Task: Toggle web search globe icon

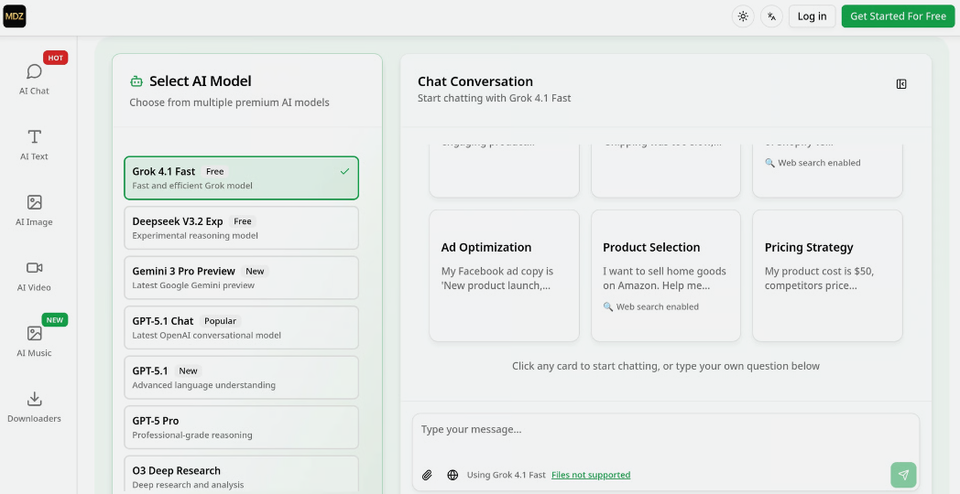Action: coord(453,475)
